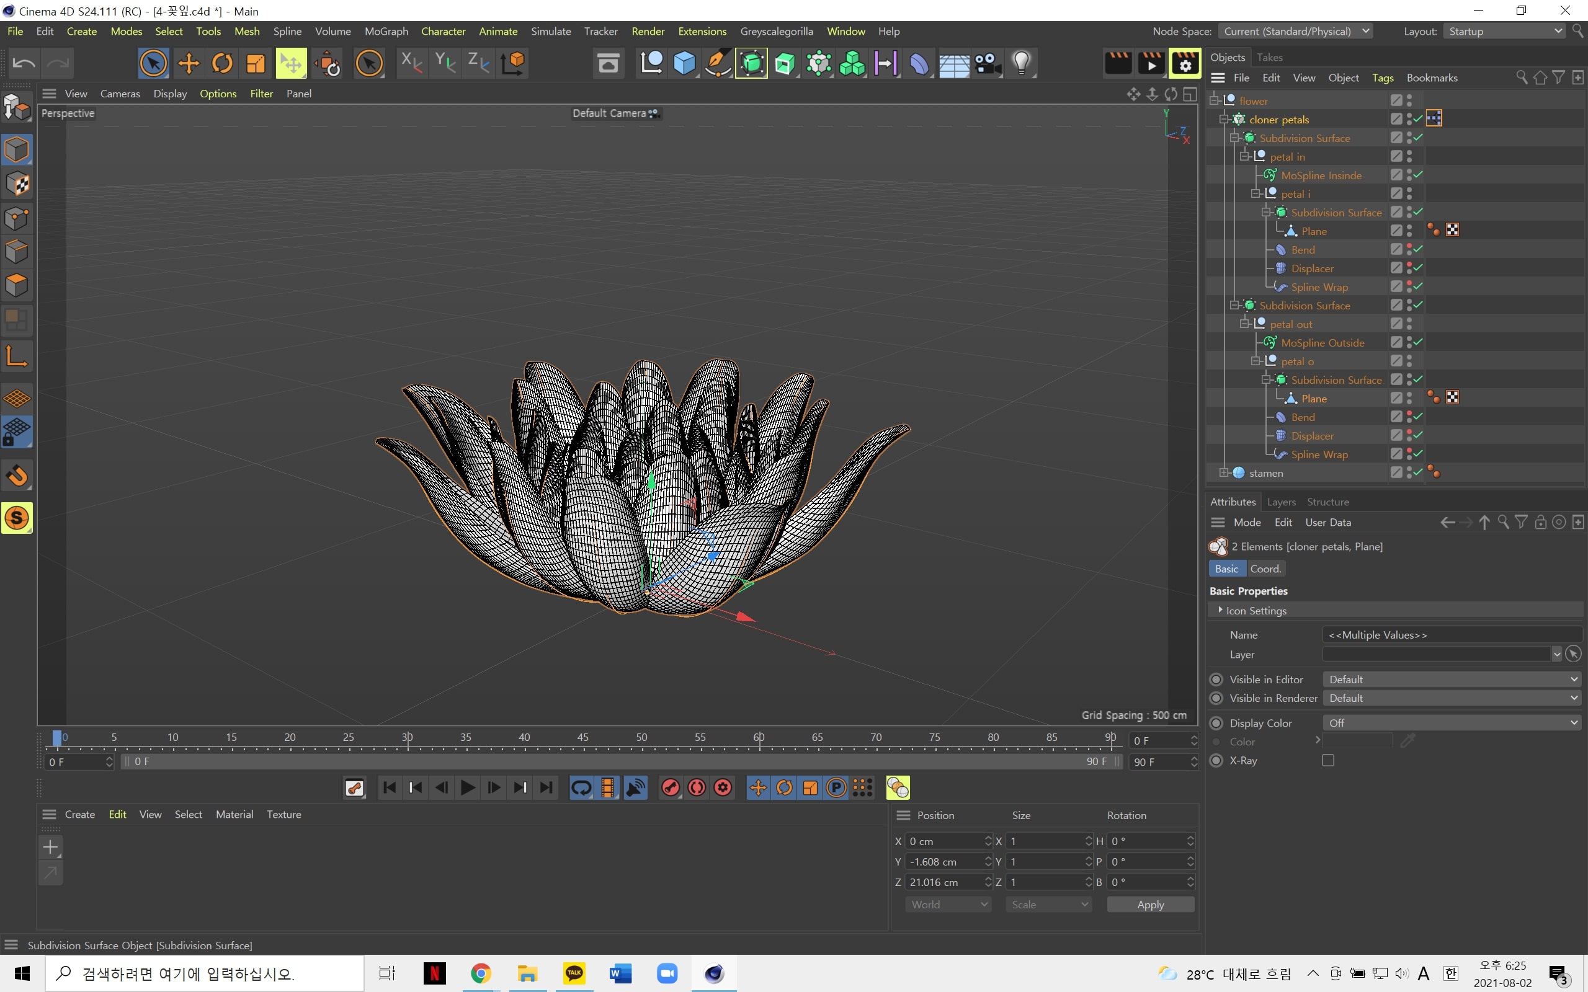Add a Cube primitive object
1588x992 pixels.
684,64
